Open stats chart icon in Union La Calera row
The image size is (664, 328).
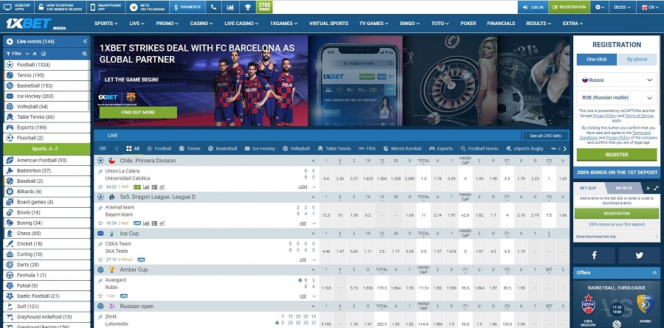coord(146,186)
